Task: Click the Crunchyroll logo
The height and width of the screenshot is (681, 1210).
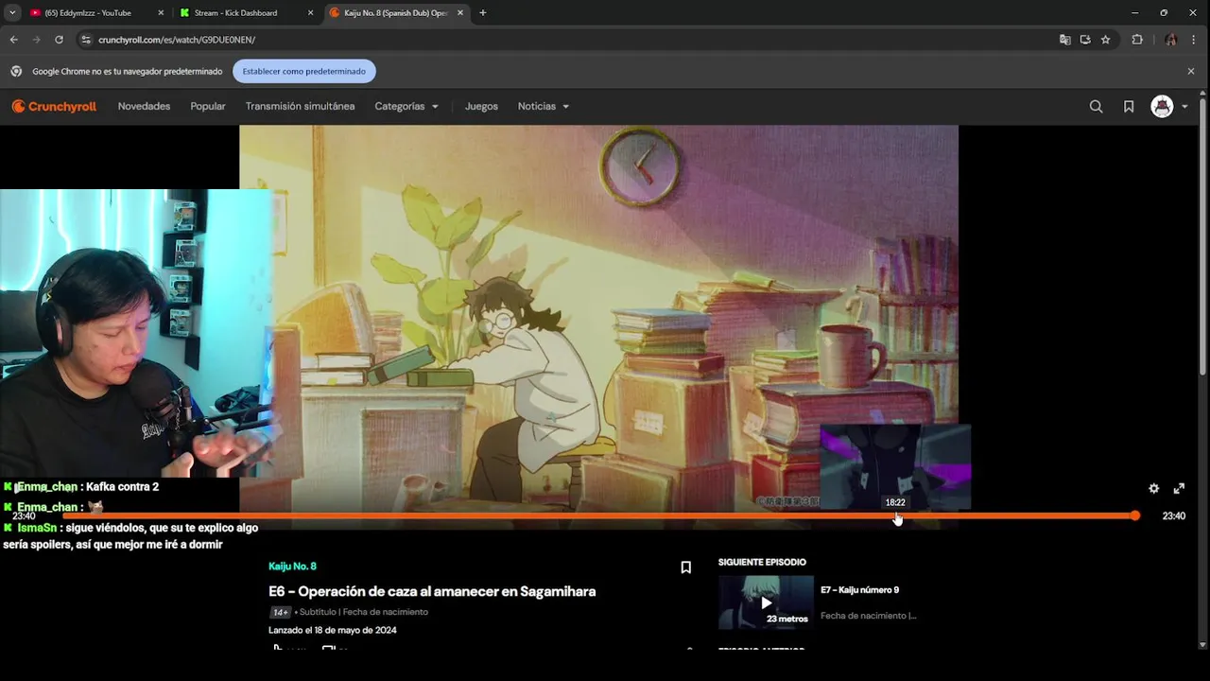Action: tap(54, 107)
